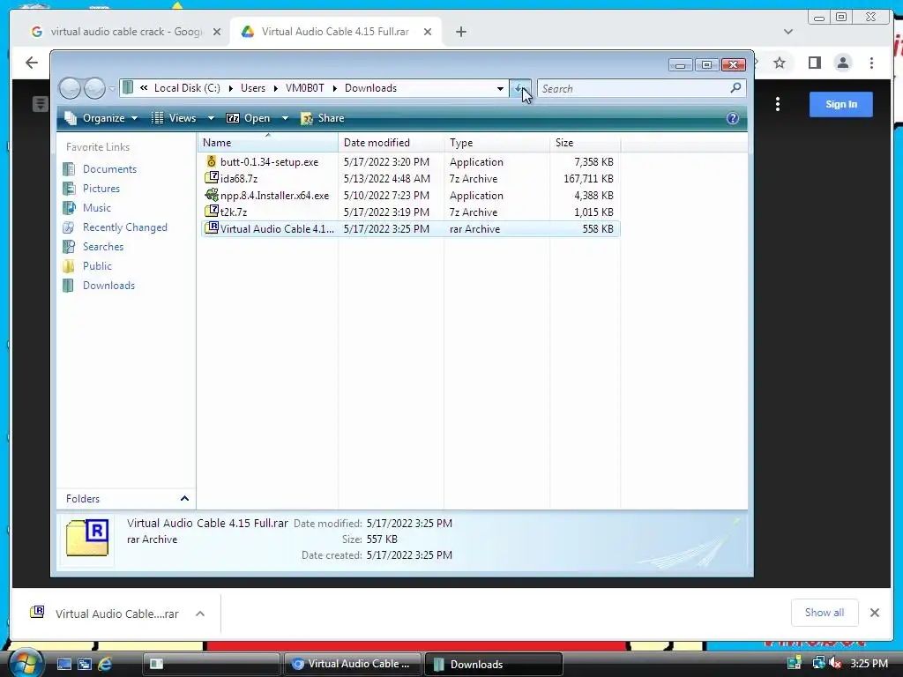This screenshot has width=903, height=677.
Task: Expand the Folders pane chevron
Action: pyautogui.click(x=184, y=499)
